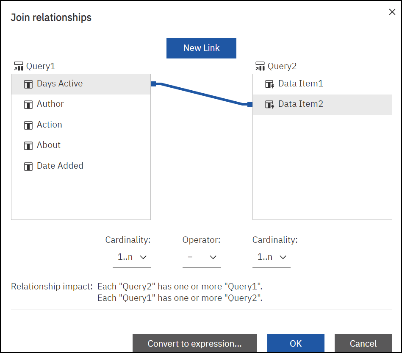Select the Author item in Query1

pyautogui.click(x=50, y=104)
